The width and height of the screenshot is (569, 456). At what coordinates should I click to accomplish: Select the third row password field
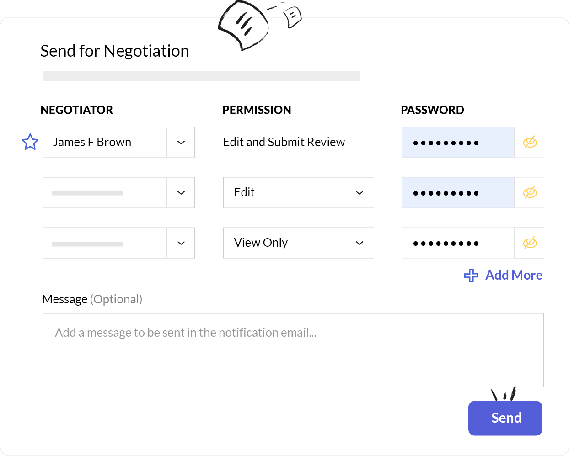tap(458, 243)
